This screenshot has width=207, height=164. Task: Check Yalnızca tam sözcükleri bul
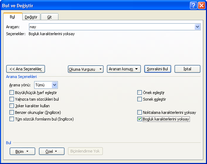[11, 99]
